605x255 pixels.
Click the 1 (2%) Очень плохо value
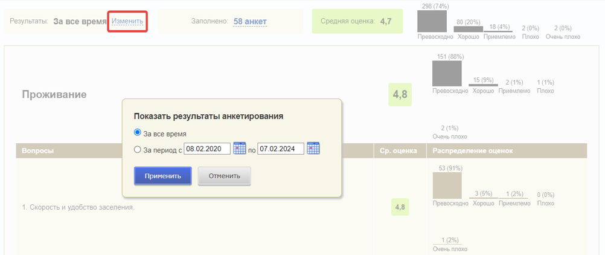[450, 240]
